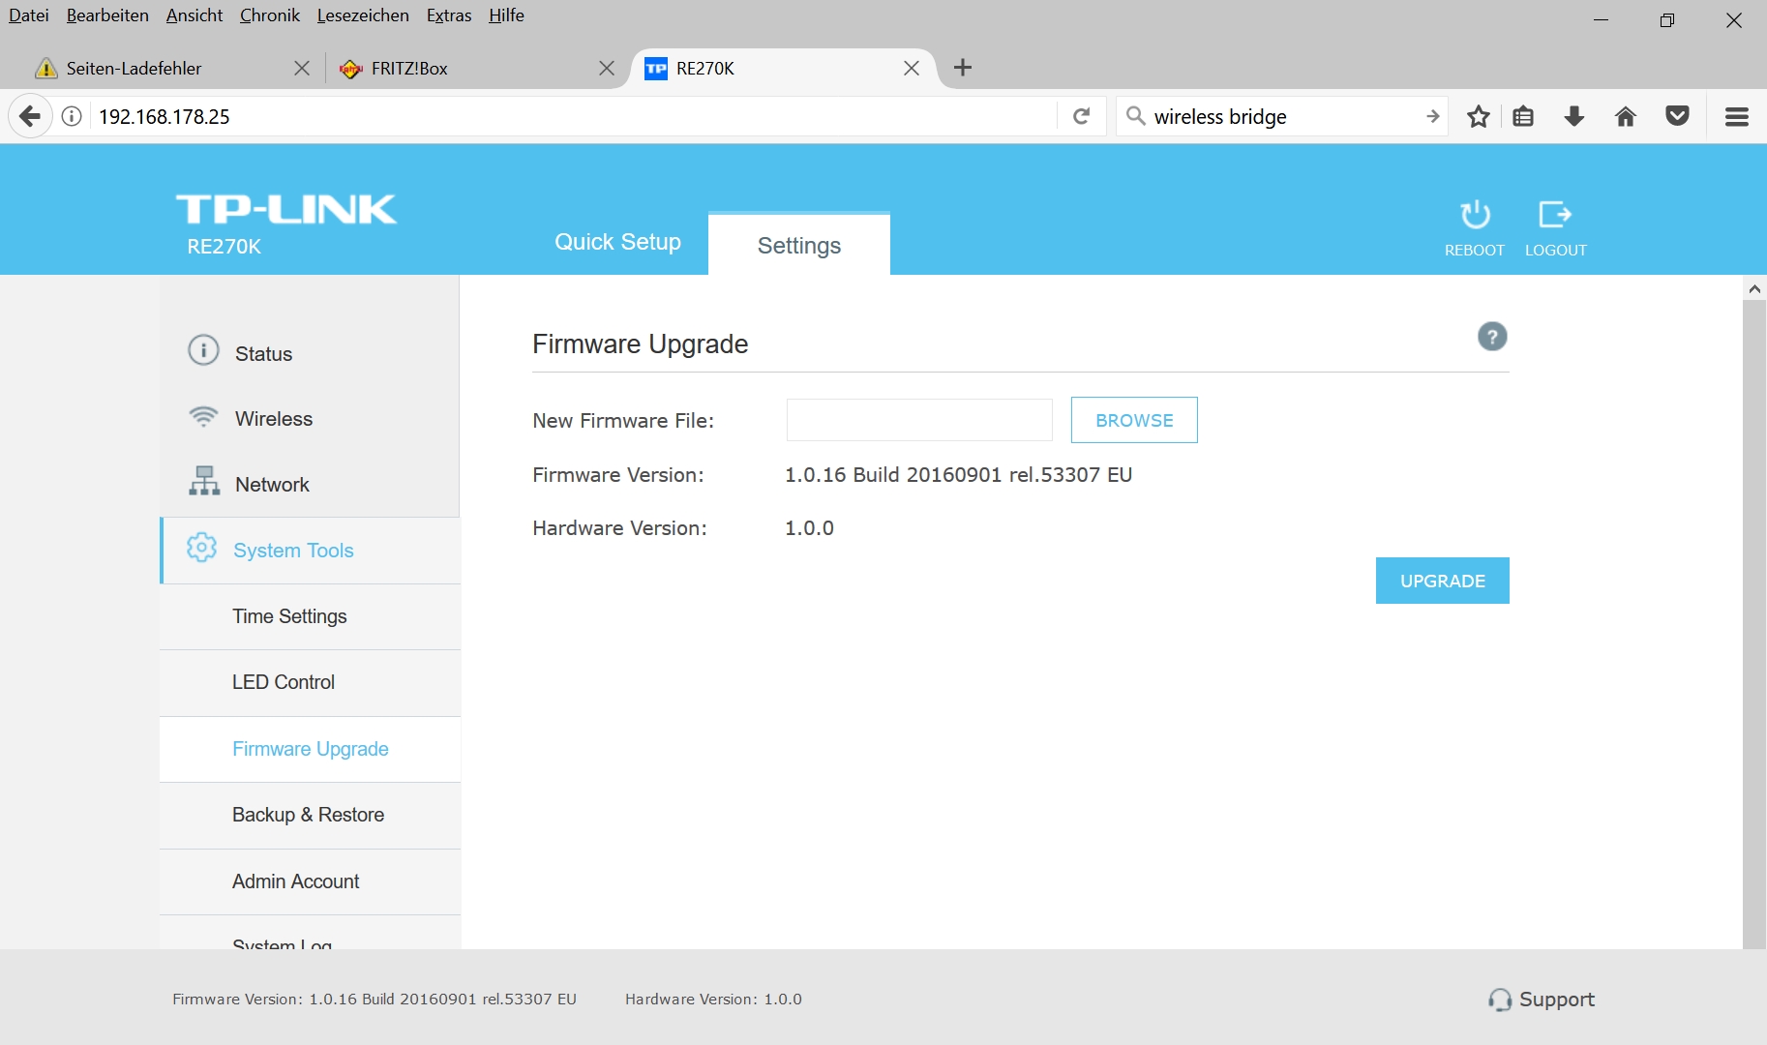Click the RE270K model label under logo

tap(225, 247)
